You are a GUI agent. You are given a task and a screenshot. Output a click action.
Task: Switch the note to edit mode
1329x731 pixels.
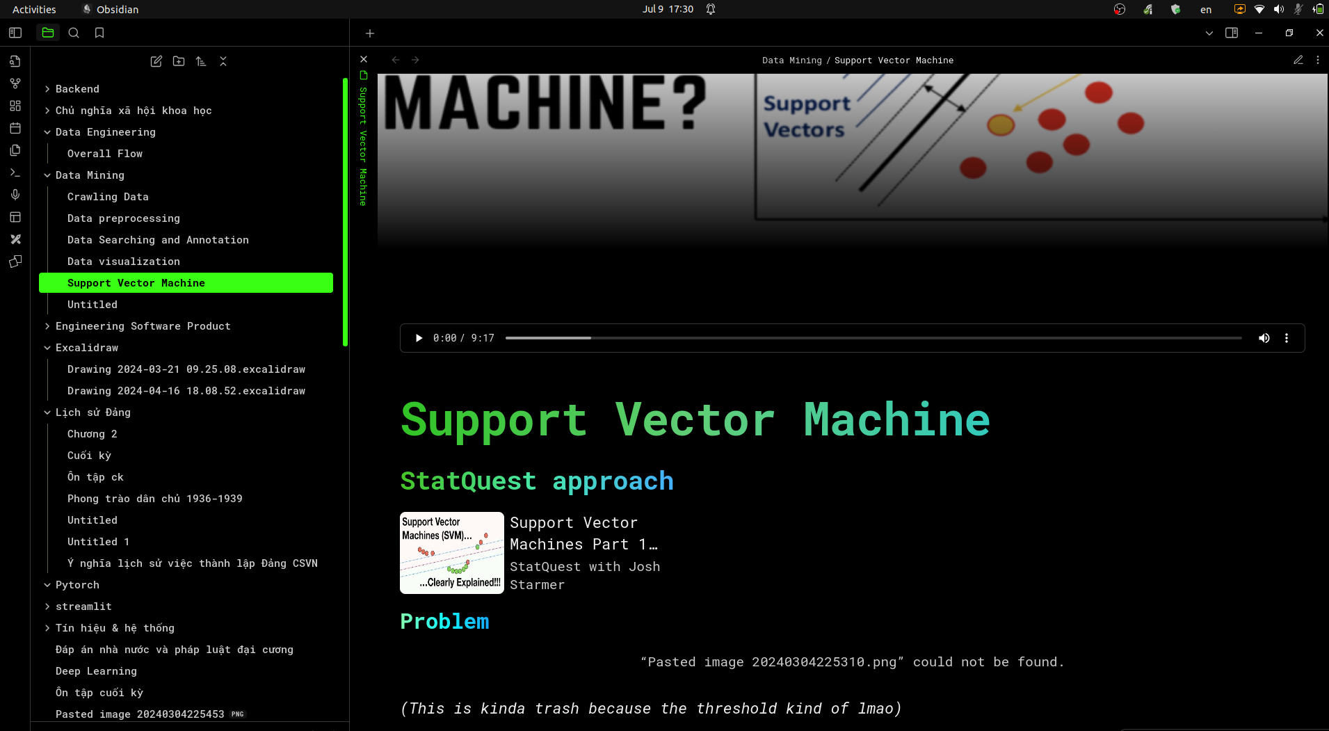[1298, 61]
